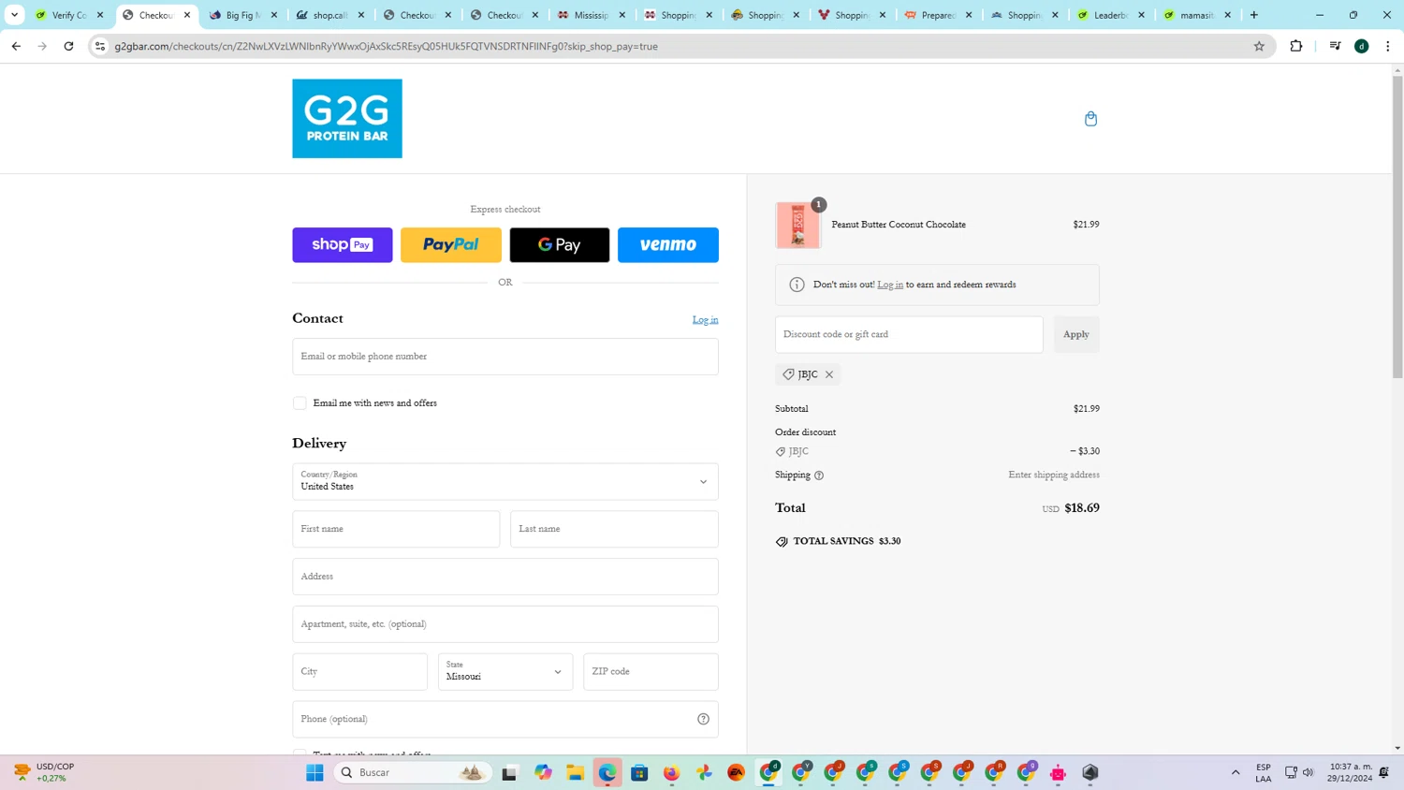Open Microsoft Store from the taskbar
This screenshot has width=1404, height=790.
[639, 772]
